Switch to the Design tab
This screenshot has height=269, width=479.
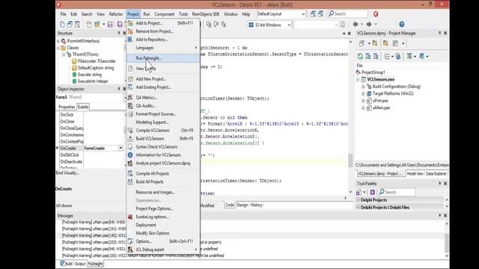click(x=242, y=205)
